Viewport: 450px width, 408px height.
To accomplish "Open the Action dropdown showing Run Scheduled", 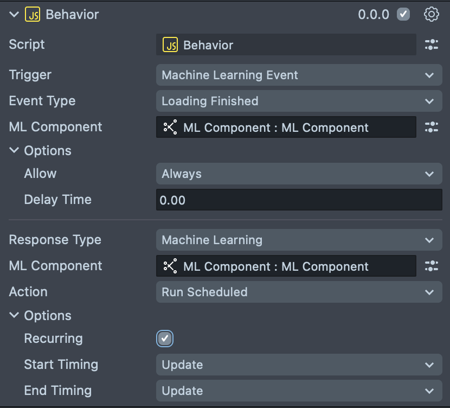I will [x=299, y=292].
